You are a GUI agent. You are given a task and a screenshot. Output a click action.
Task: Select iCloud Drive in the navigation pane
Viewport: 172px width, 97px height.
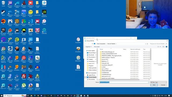pos(92,61)
